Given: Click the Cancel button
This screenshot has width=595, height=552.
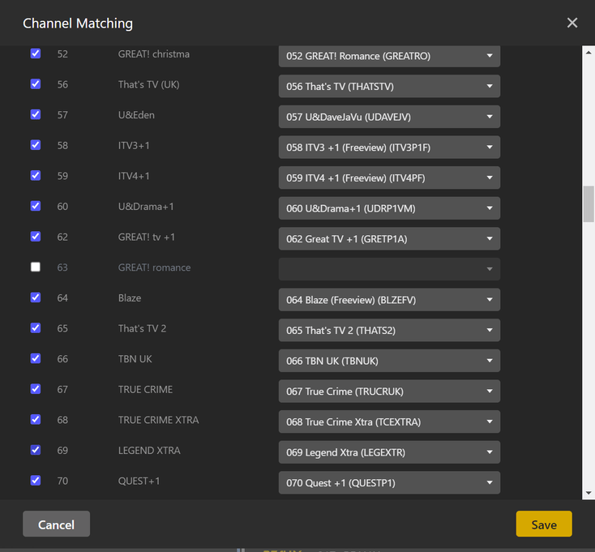Looking at the screenshot, I should coord(56,524).
